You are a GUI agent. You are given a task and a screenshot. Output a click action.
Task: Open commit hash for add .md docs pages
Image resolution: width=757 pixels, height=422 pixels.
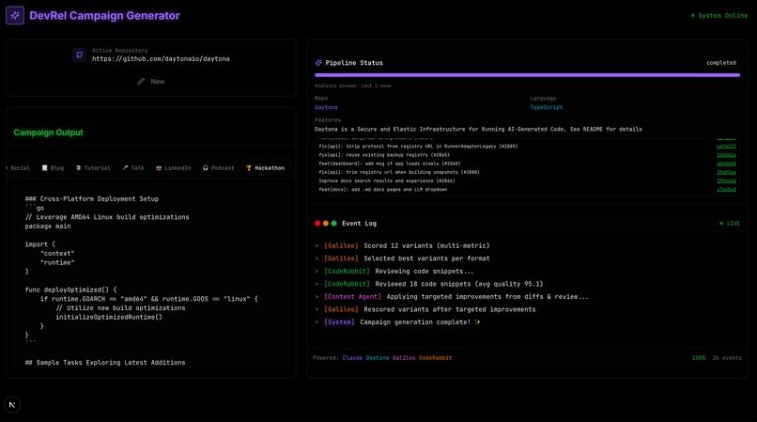726,190
